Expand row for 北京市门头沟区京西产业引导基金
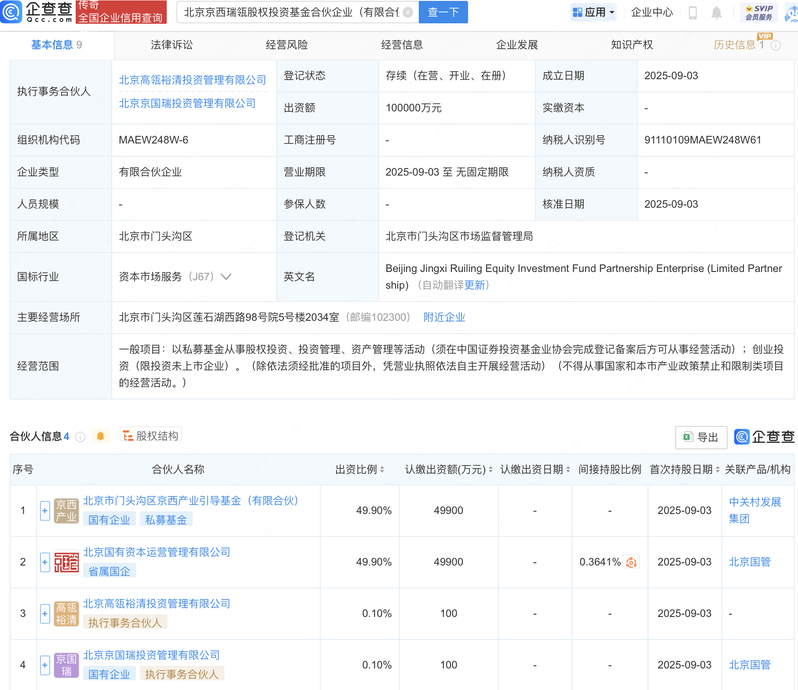 [45, 511]
